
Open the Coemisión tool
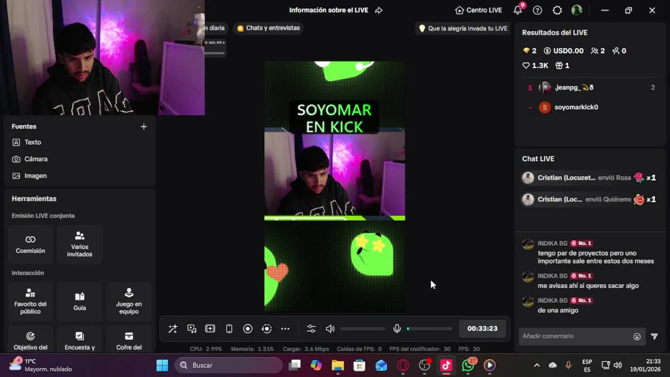click(30, 245)
